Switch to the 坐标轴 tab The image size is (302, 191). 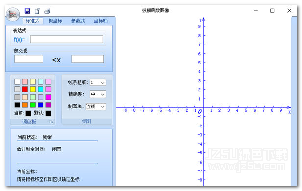(101, 21)
